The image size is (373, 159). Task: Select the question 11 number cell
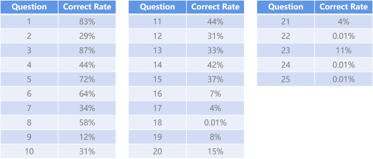pos(157,22)
